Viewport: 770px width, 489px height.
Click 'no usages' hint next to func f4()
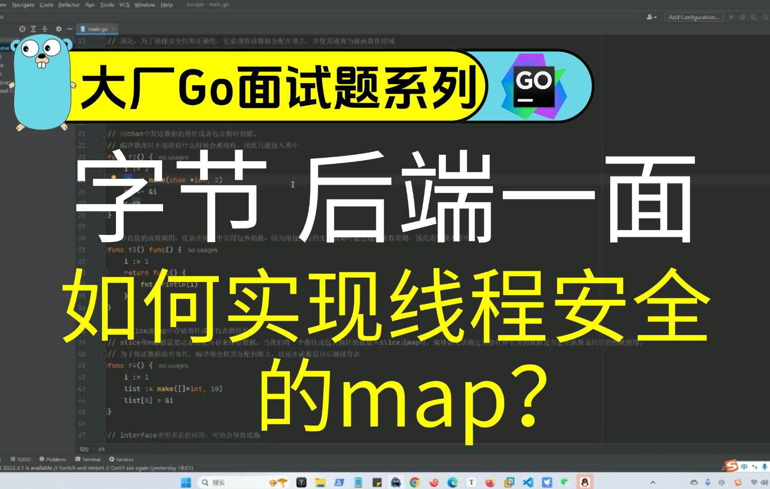[173, 365]
